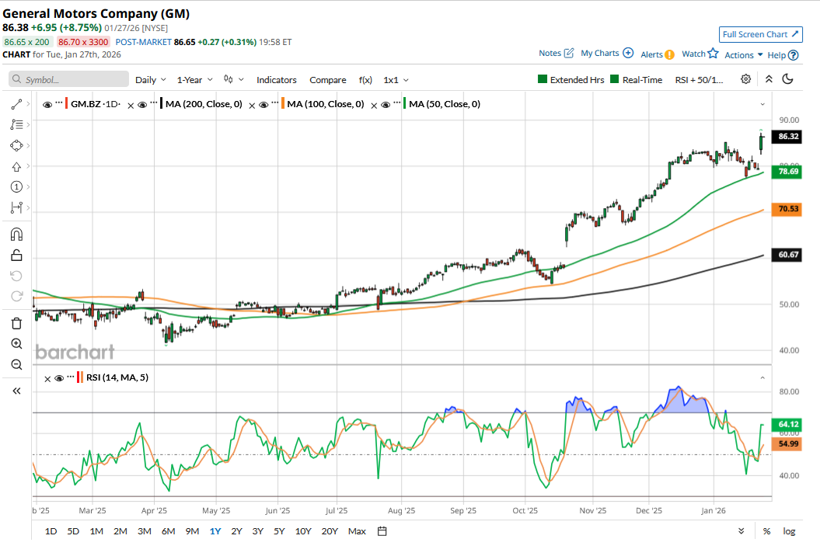This screenshot has height=546, width=820.
Task: Click the Symbol search field
Action: [69, 79]
